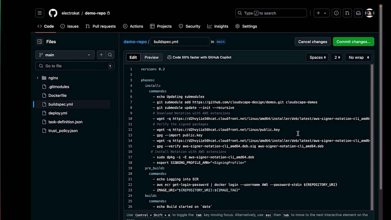Focus the 'Type / to search' field
Viewport: 391px width, 220px height.
point(271,13)
